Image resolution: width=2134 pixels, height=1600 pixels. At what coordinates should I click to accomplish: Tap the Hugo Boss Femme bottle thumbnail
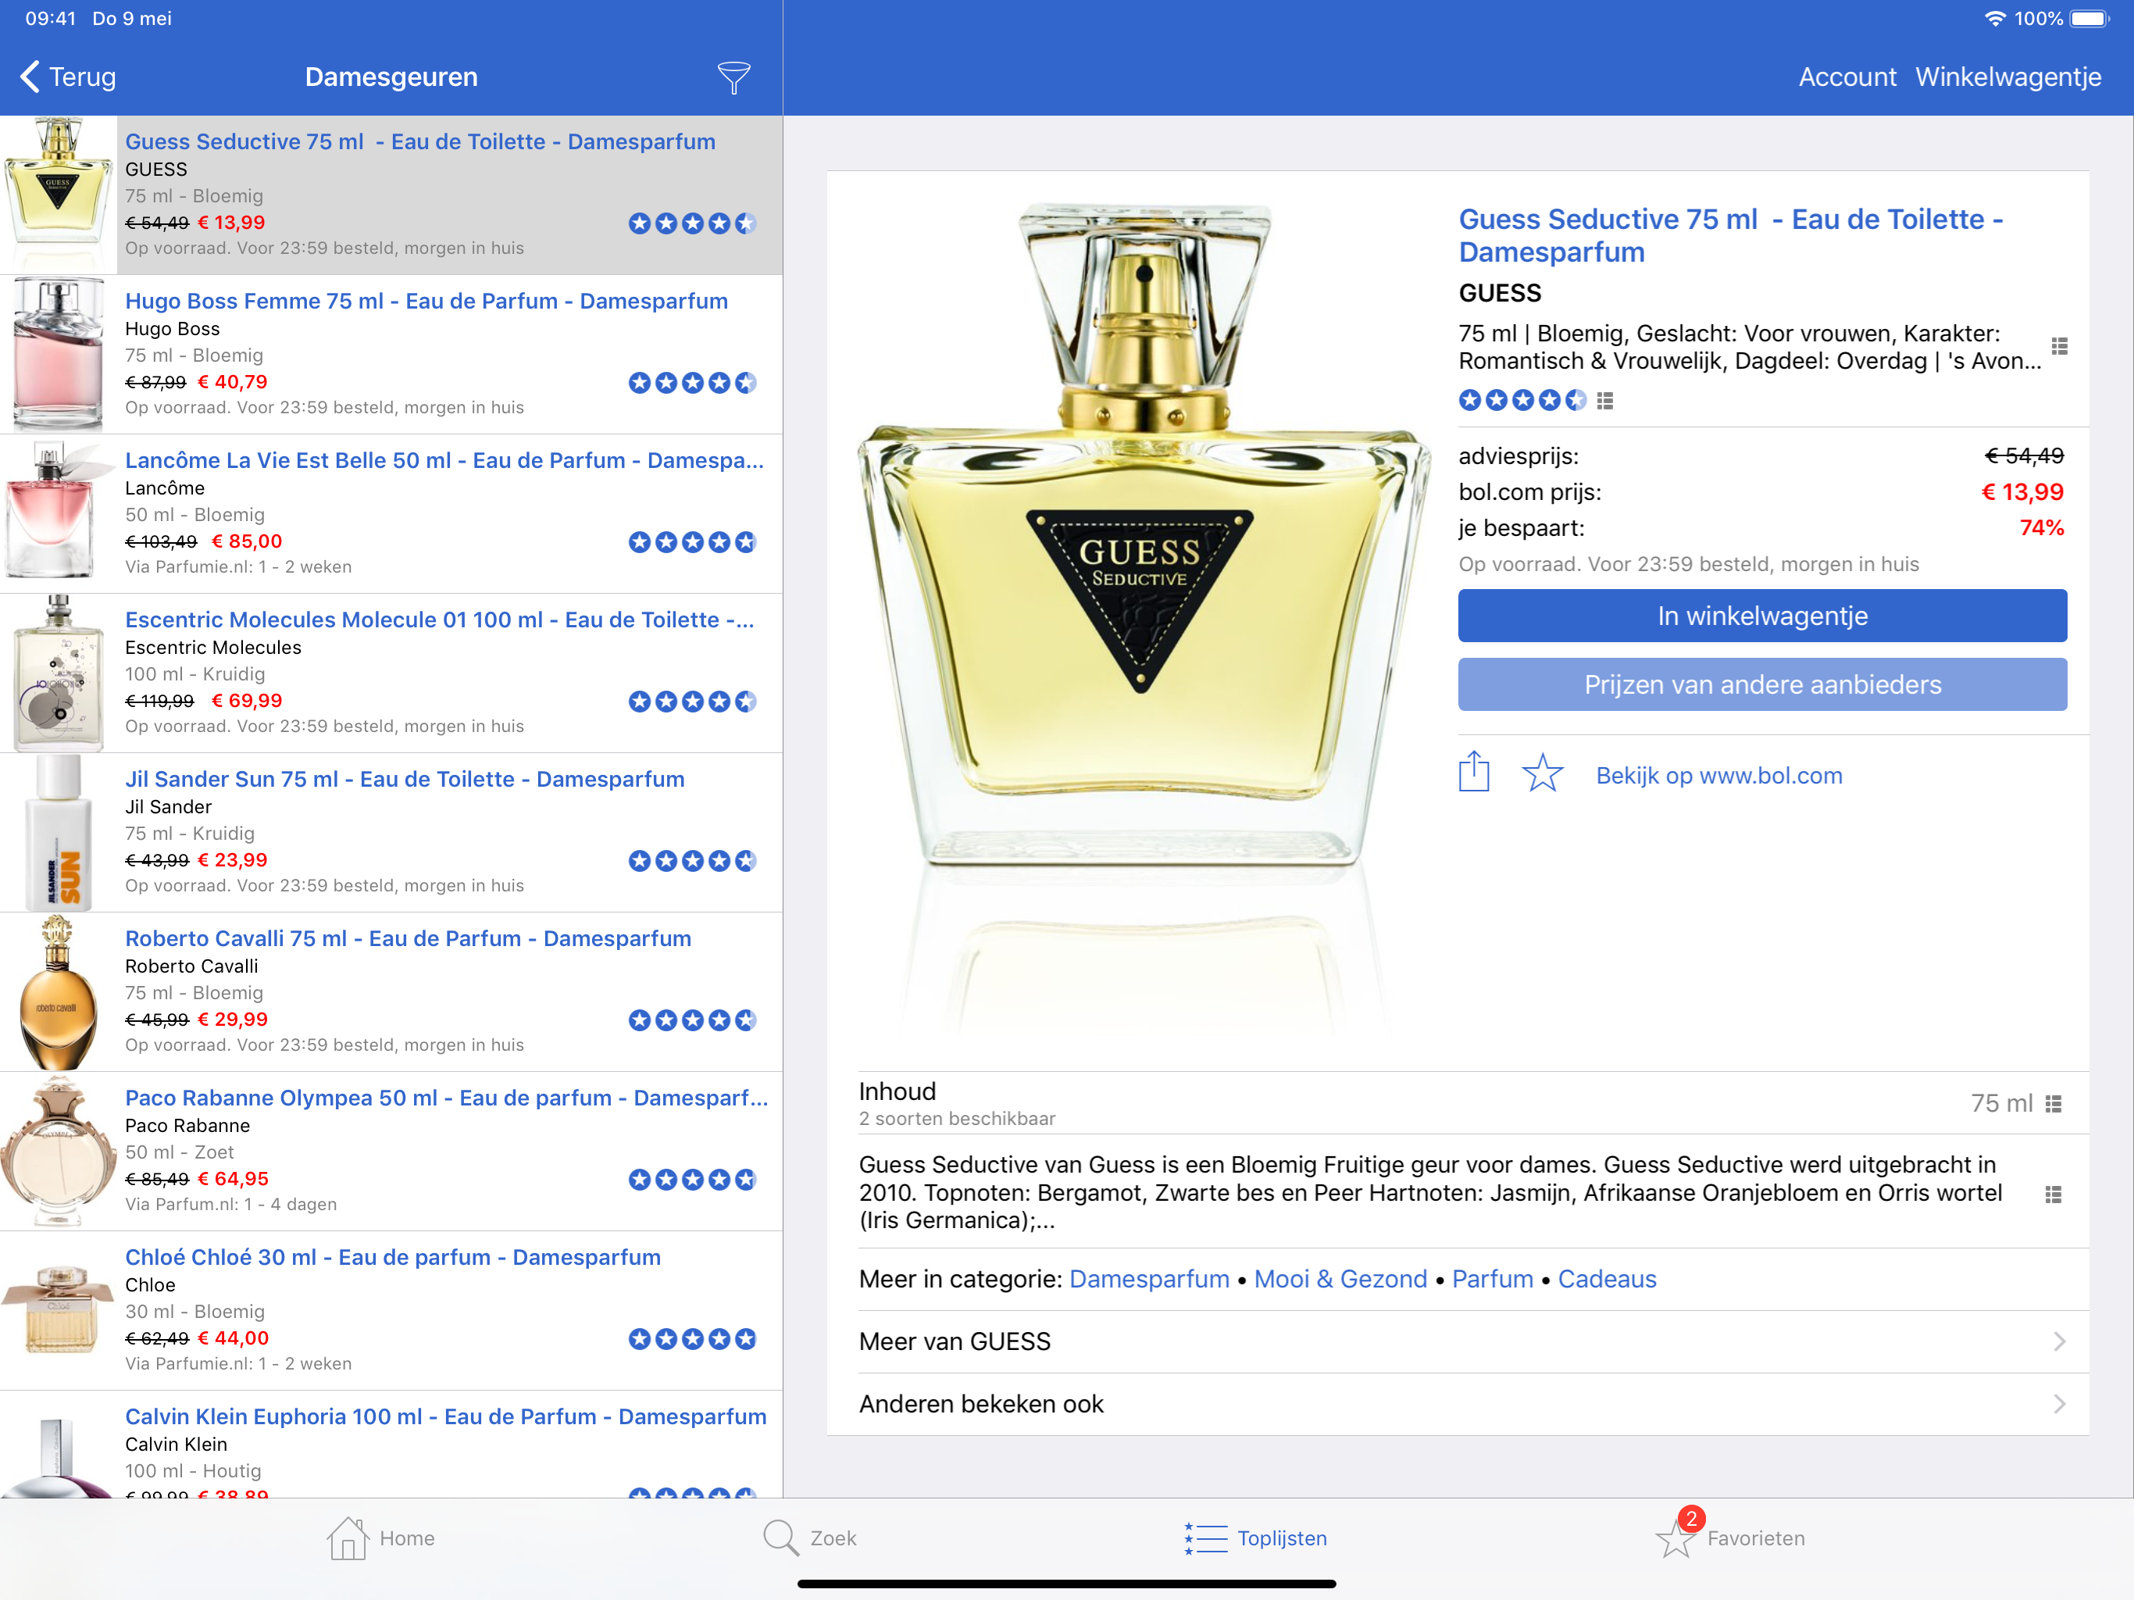59,354
